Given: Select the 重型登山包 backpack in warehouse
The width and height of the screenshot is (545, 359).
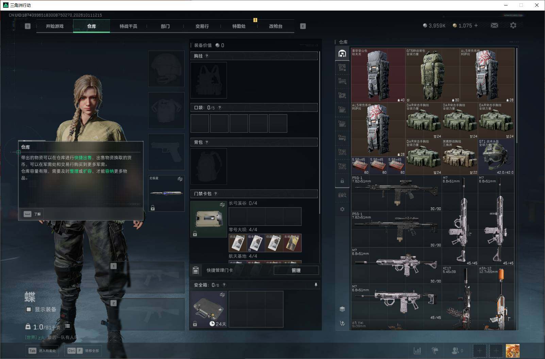Looking at the screenshot, I should [378, 75].
